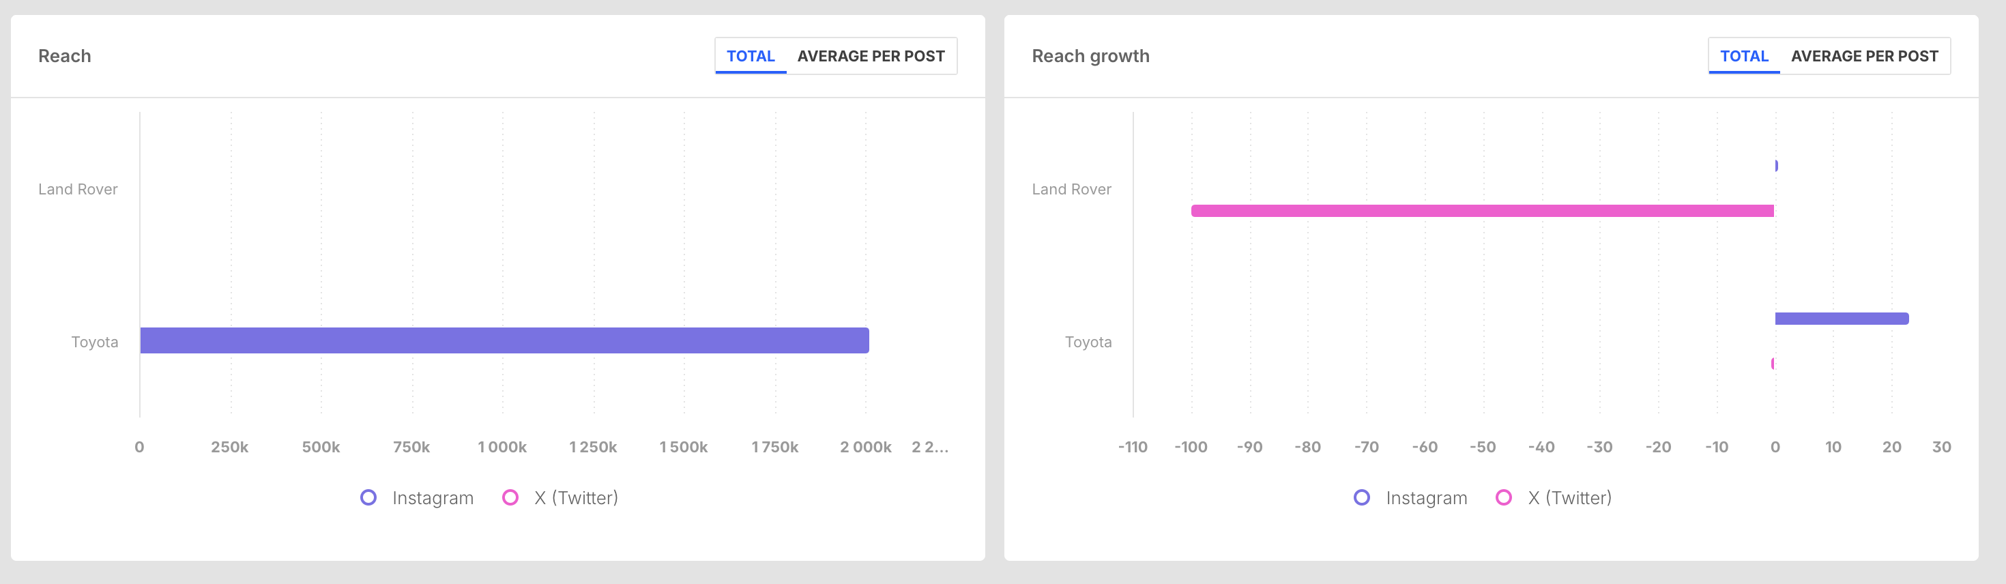Viewport: 2006px width, 584px height.
Task: Click Land Rover pink X (Twitter) growth bar
Action: click(1483, 210)
